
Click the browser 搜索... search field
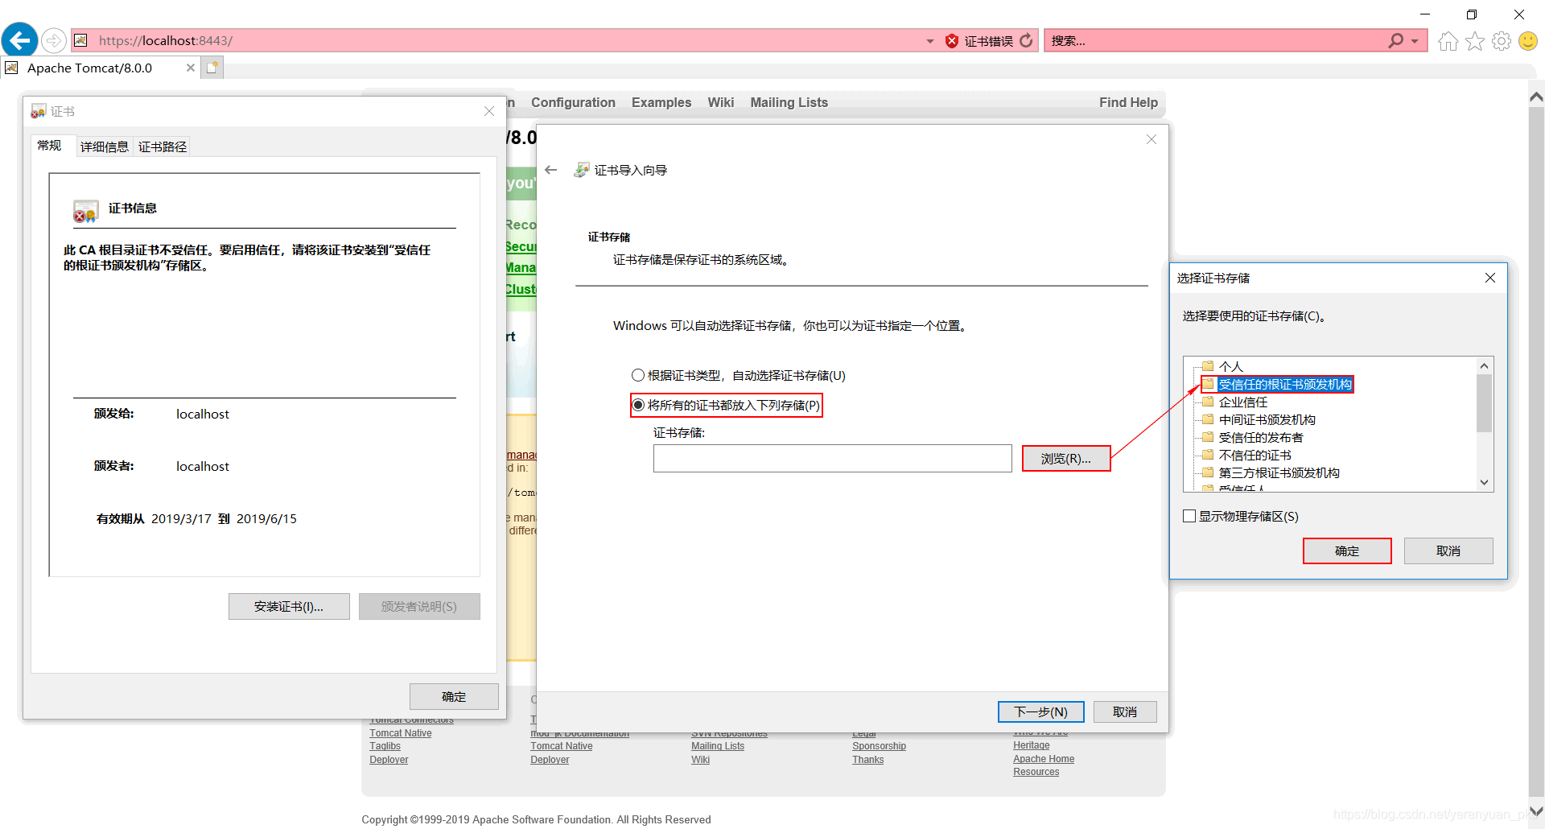(1215, 40)
